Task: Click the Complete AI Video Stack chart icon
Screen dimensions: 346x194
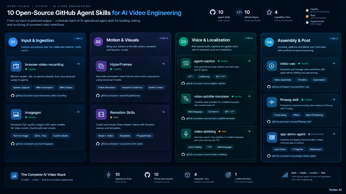Action: (x=14, y=176)
